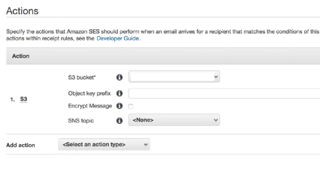Expand the SNS topic dropdown showing None
The image size is (320, 181).
coord(174,120)
